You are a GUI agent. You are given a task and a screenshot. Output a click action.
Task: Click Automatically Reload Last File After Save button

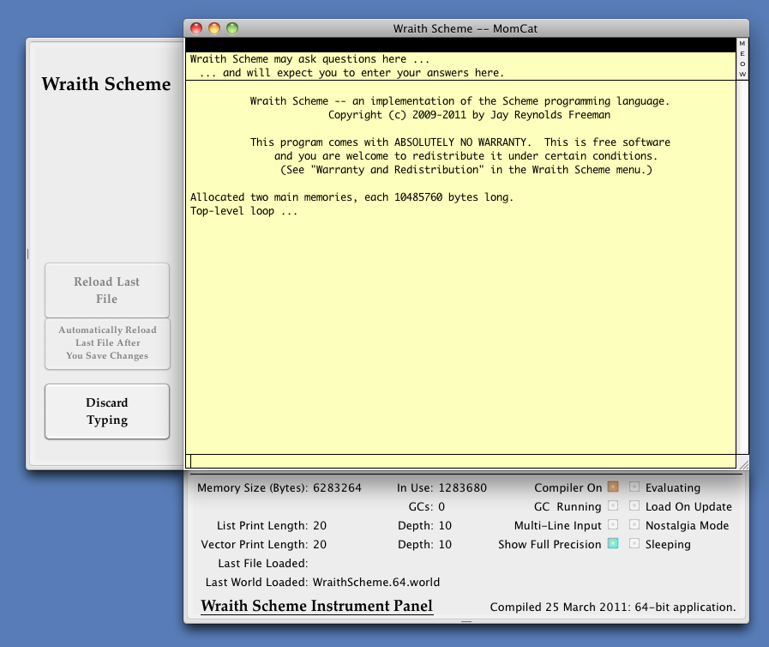107,343
